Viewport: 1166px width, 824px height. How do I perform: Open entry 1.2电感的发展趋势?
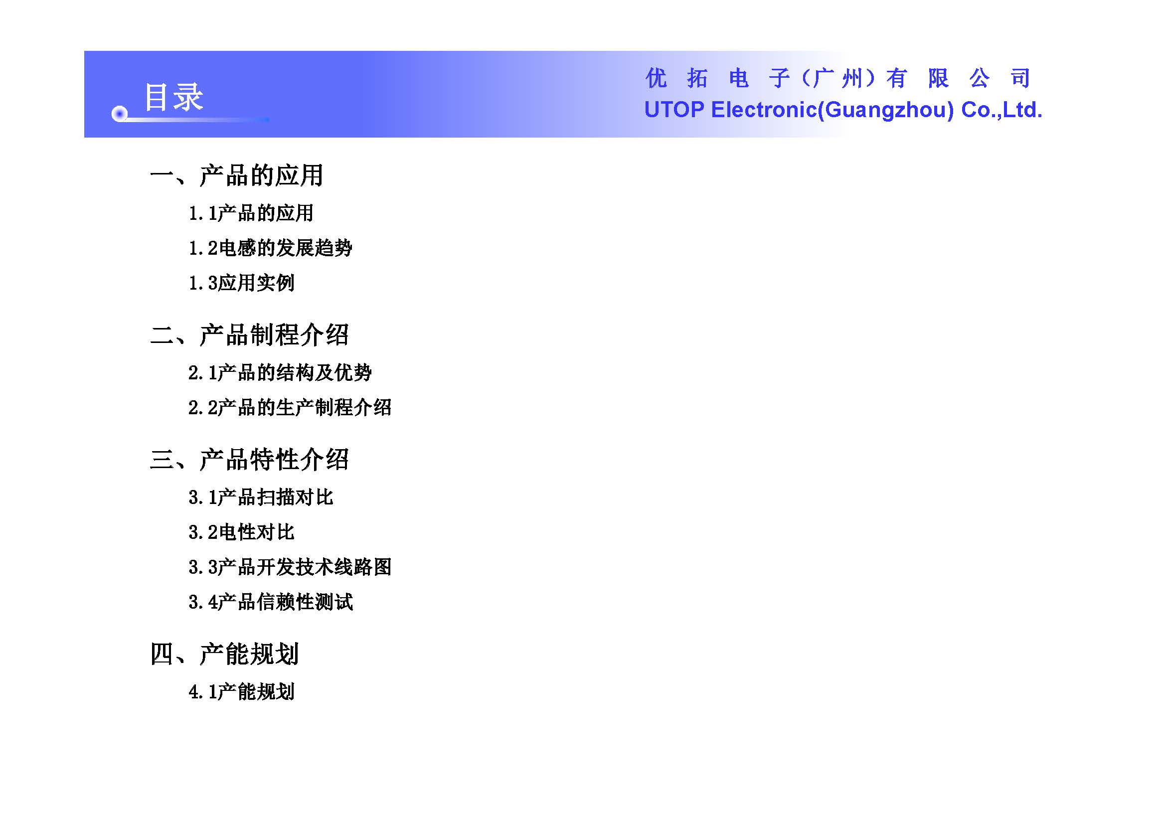coord(270,248)
